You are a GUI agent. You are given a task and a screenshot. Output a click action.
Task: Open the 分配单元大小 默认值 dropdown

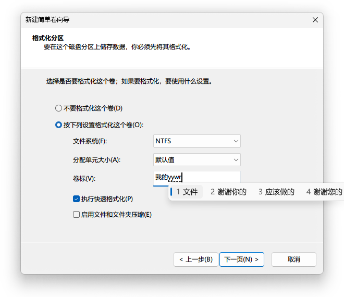197,159
